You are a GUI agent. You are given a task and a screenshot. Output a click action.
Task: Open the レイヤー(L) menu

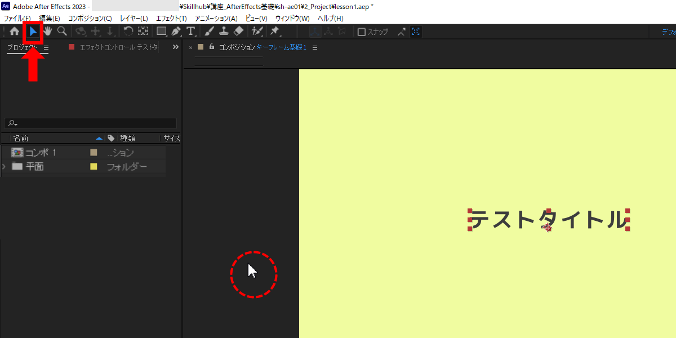pyautogui.click(x=134, y=19)
